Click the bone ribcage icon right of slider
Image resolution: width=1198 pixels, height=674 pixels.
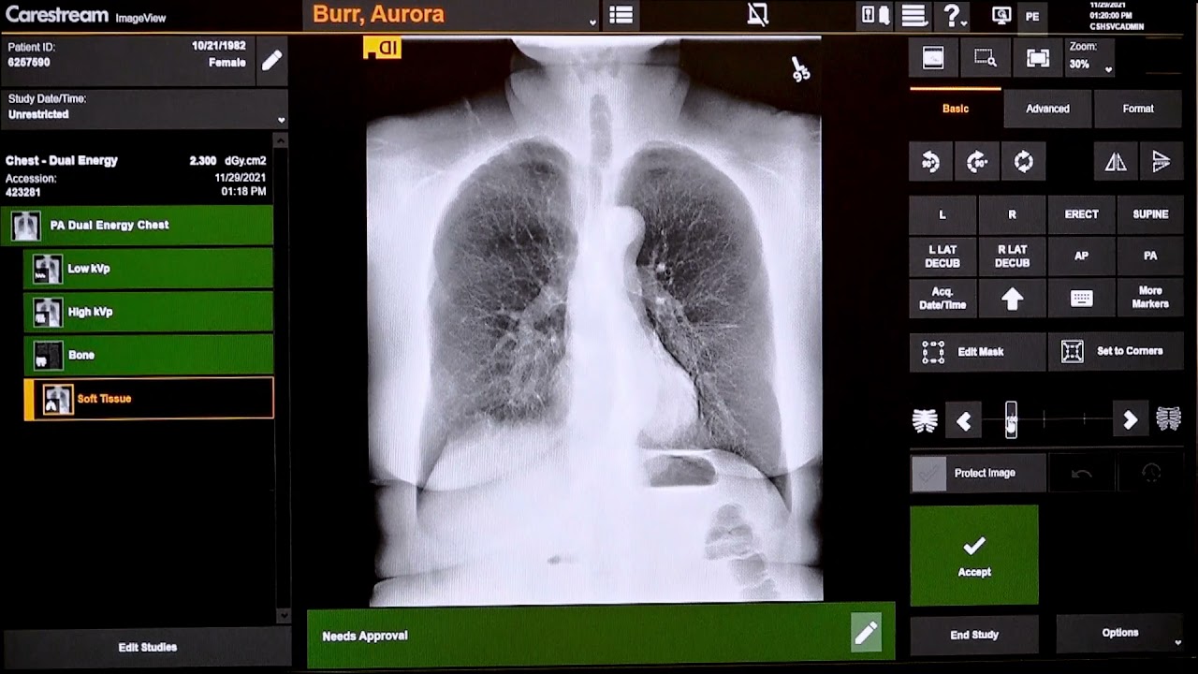[x=1169, y=419]
